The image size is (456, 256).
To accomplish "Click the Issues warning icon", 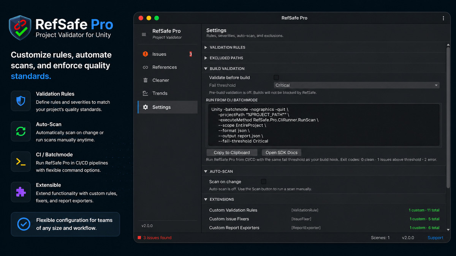I will pyautogui.click(x=145, y=54).
